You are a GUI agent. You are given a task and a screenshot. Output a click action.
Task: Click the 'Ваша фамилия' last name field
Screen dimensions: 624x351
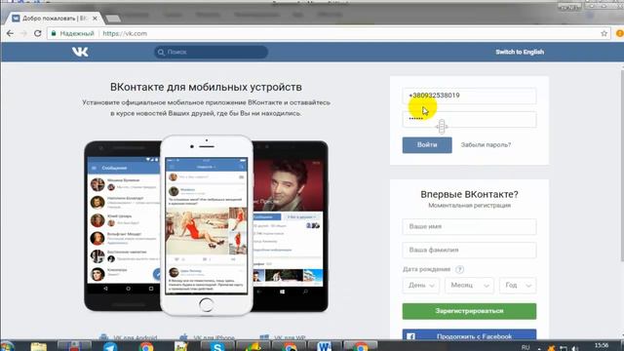[x=469, y=250]
